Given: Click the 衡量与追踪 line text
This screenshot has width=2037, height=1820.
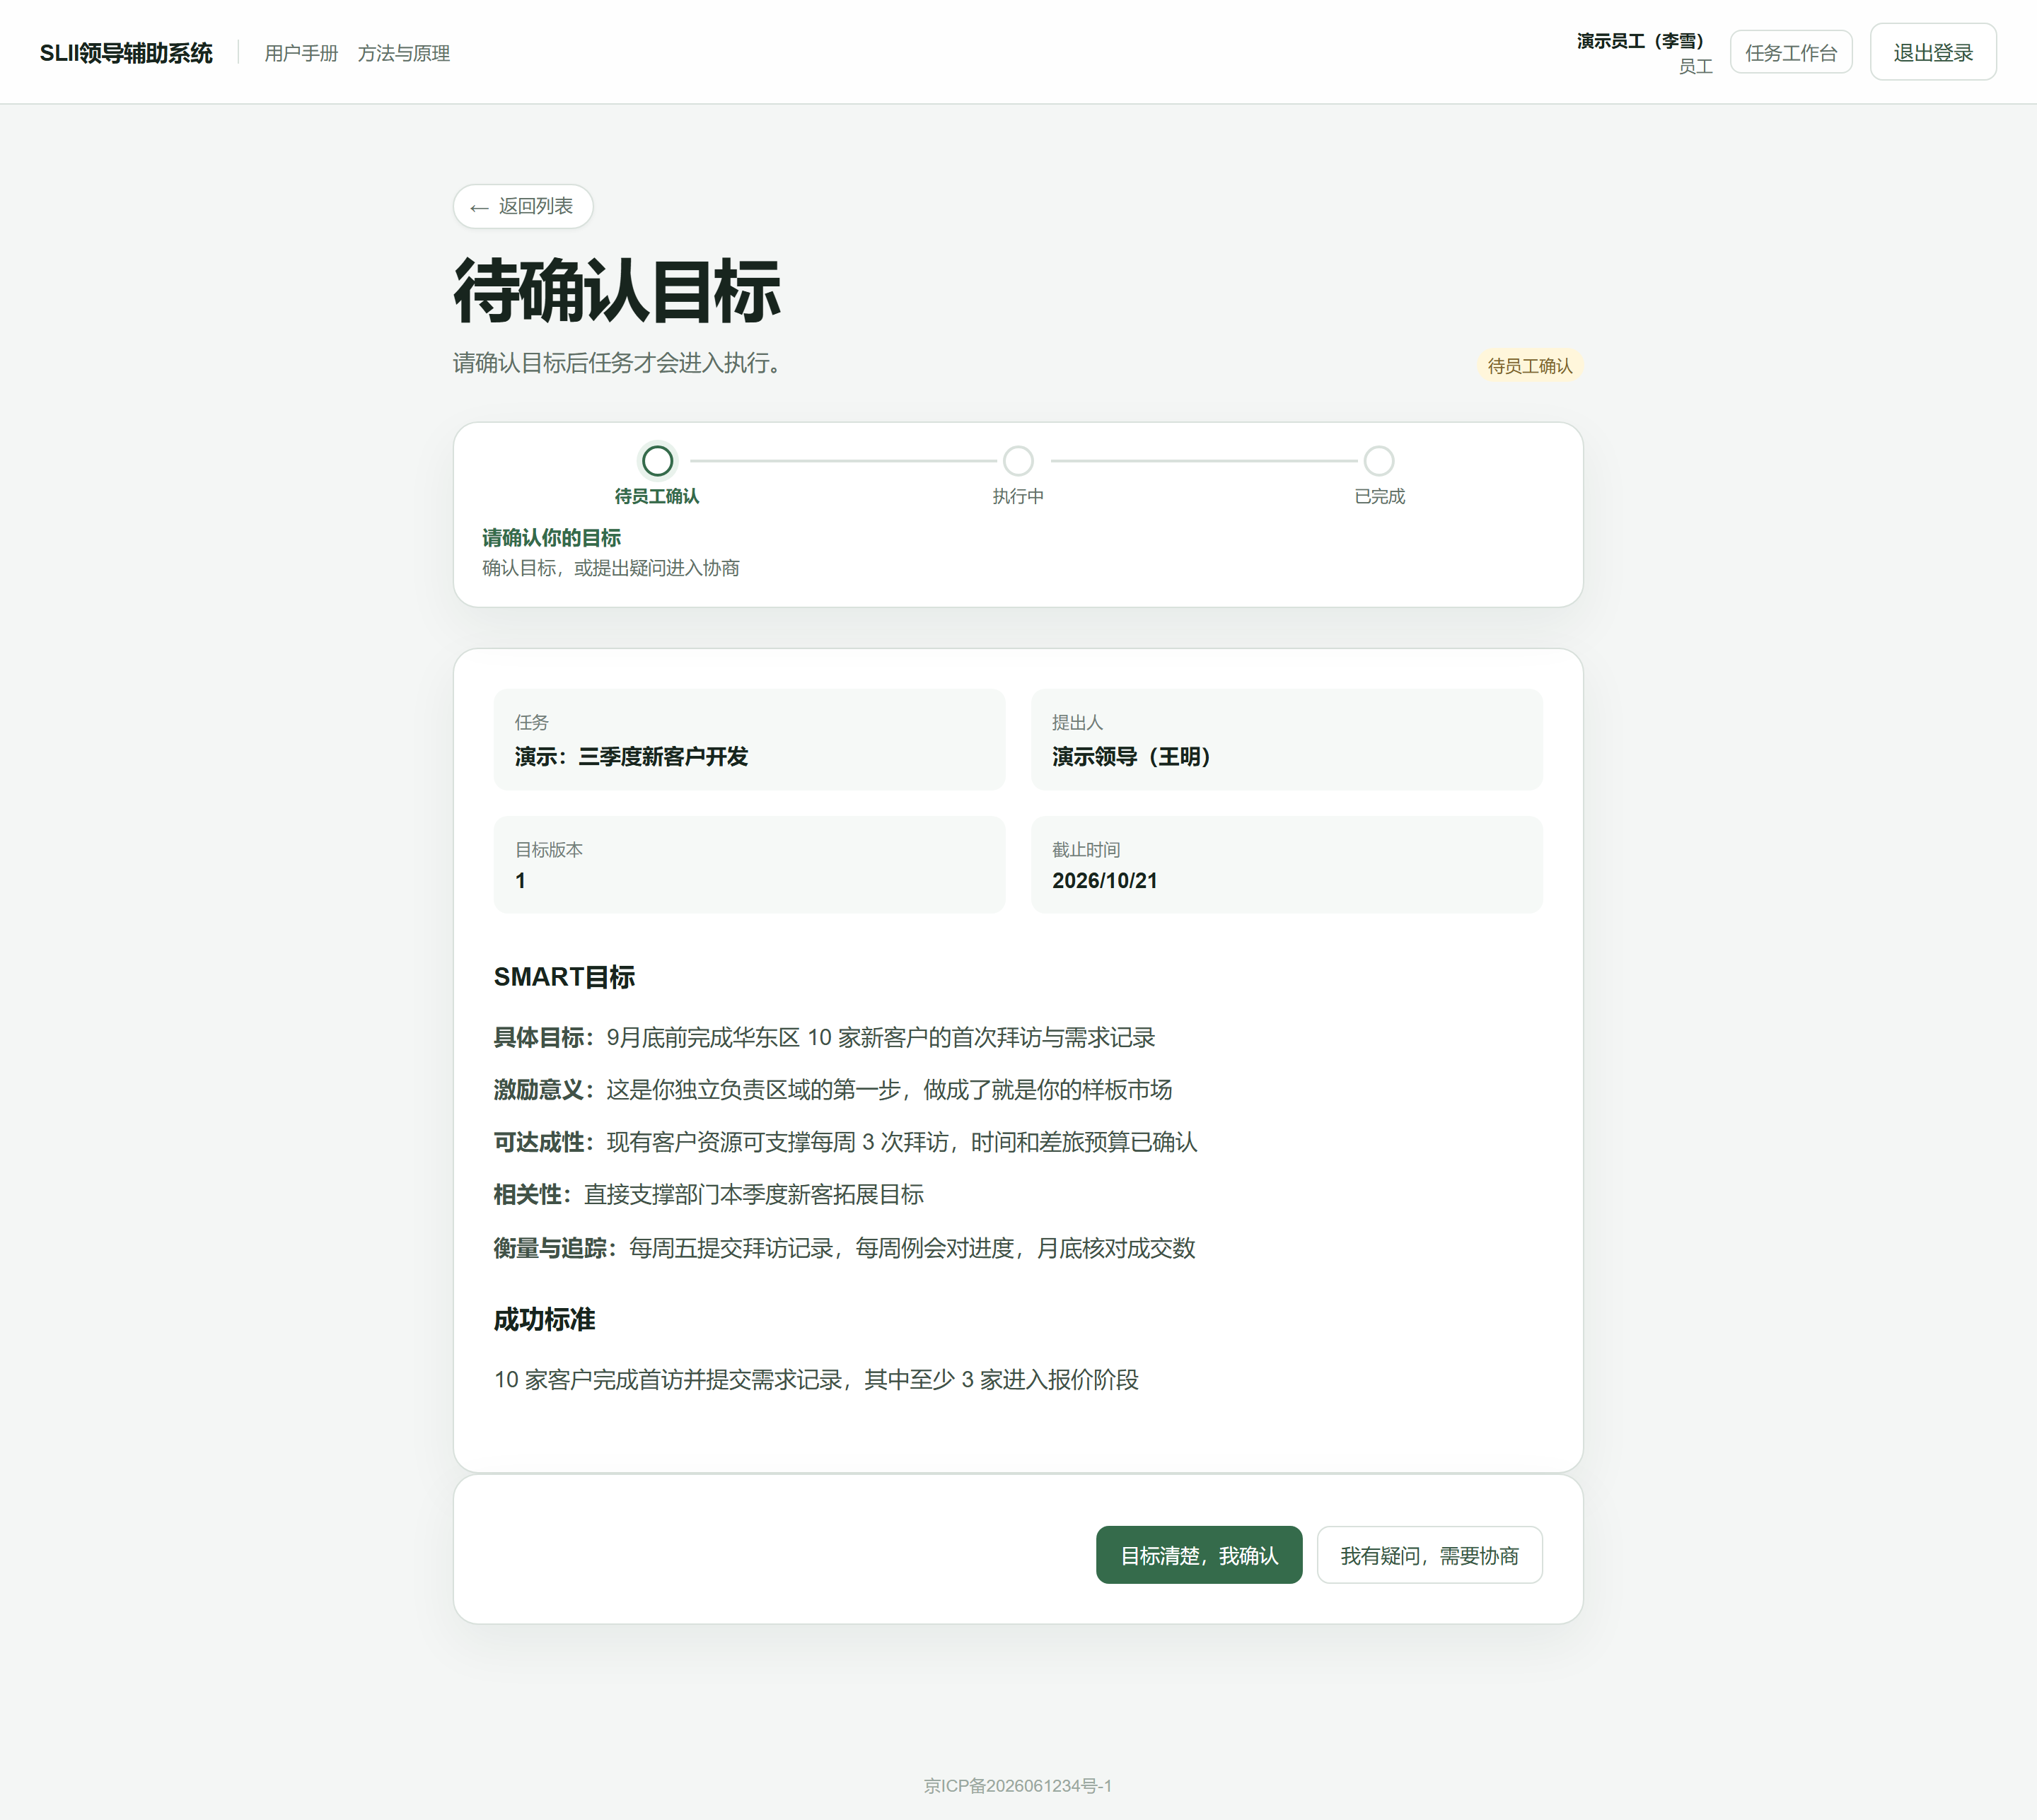Looking at the screenshot, I should (845, 1249).
